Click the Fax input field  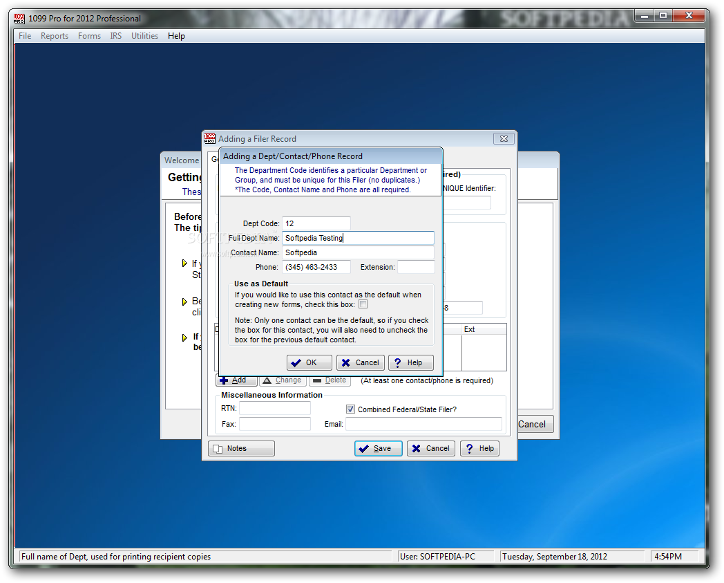tap(275, 424)
